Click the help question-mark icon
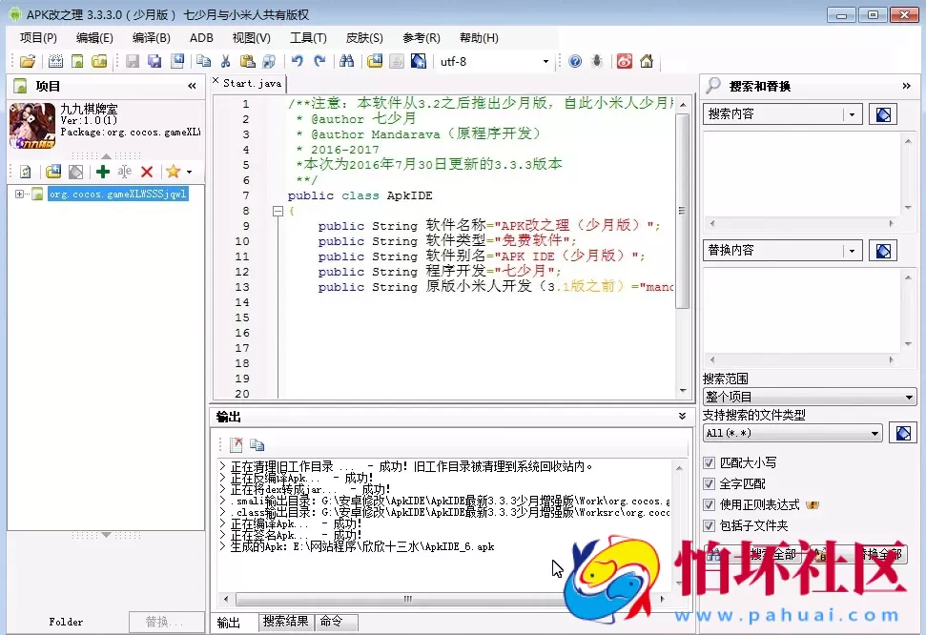926x635 pixels. coord(575,61)
